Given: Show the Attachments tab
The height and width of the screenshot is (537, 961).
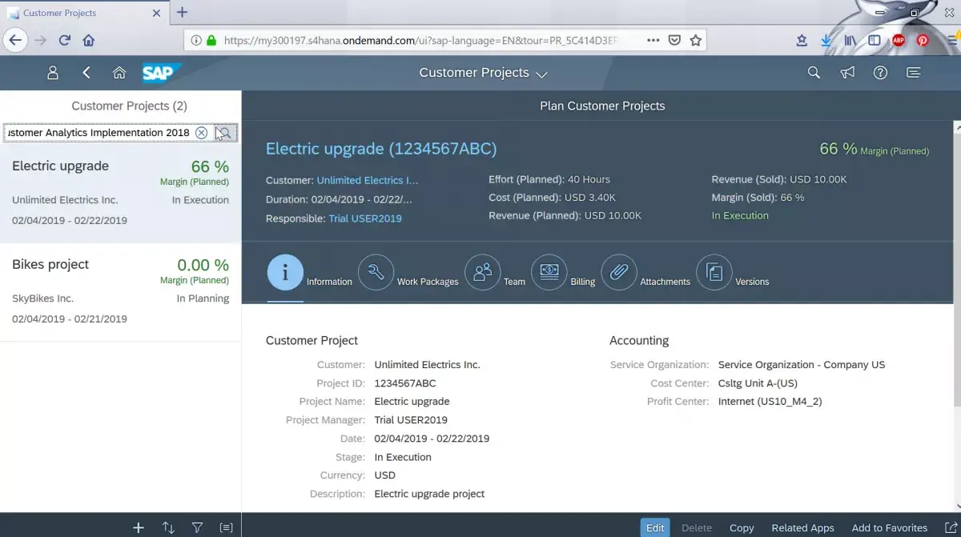Looking at the screenshot, I should [619, 273].
